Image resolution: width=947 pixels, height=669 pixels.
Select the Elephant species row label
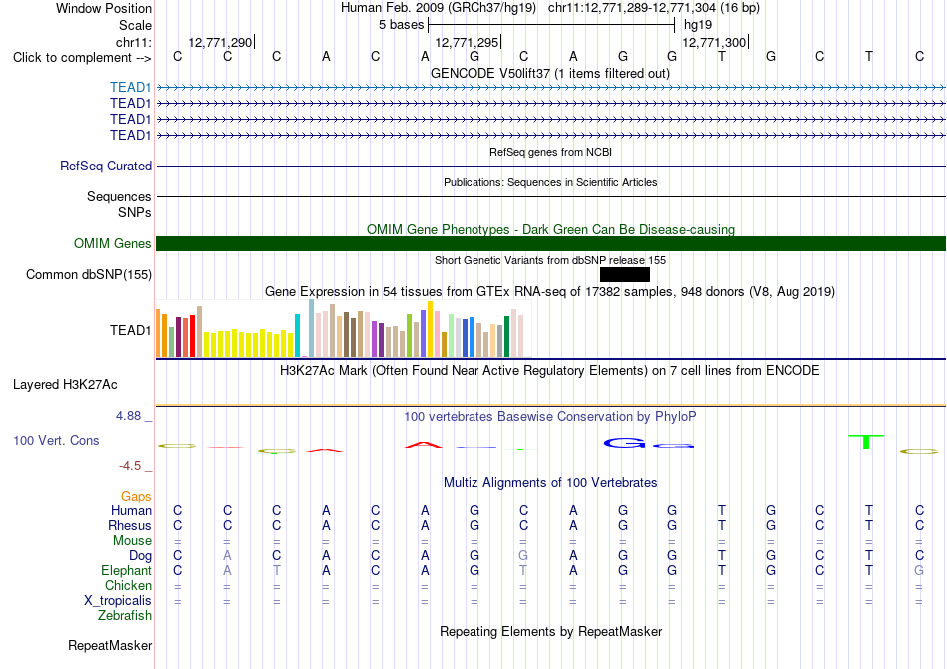point(127,570)
